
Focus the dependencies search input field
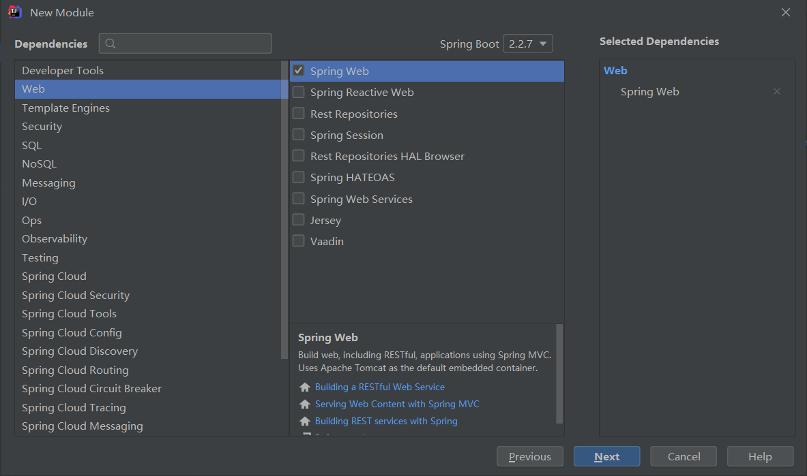click(186, 44)
